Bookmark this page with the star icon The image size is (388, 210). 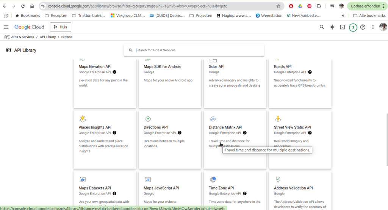[278, 6]
